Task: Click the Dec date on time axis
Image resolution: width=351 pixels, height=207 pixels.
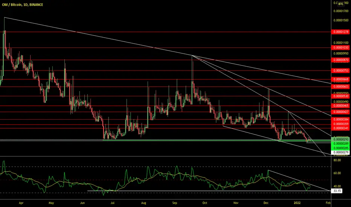Action: coord(266,203)
